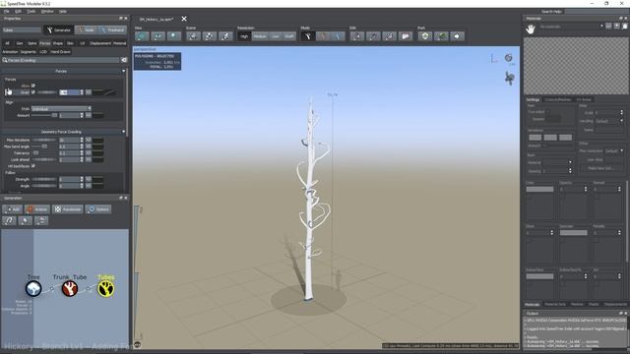Switch to the Displacement properties tab
630x354 pixels.
[100, 43]
